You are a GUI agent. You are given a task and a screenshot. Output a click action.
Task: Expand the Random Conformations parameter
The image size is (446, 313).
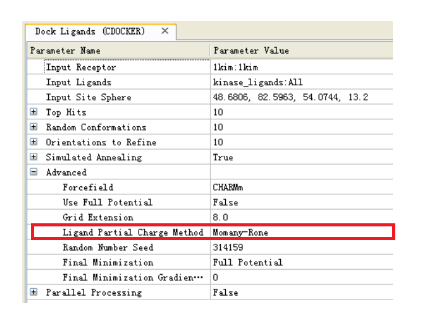[33, 127]
